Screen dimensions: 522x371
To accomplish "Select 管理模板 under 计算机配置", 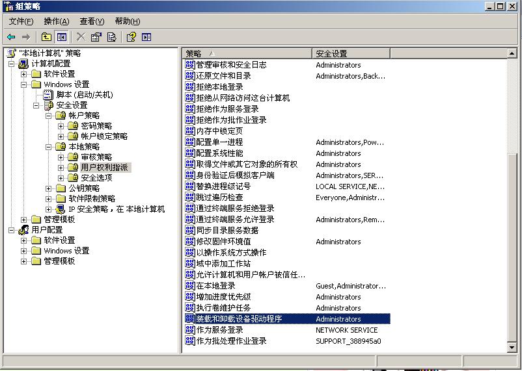I will 59,220.
